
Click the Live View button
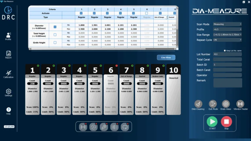(166, 57)
